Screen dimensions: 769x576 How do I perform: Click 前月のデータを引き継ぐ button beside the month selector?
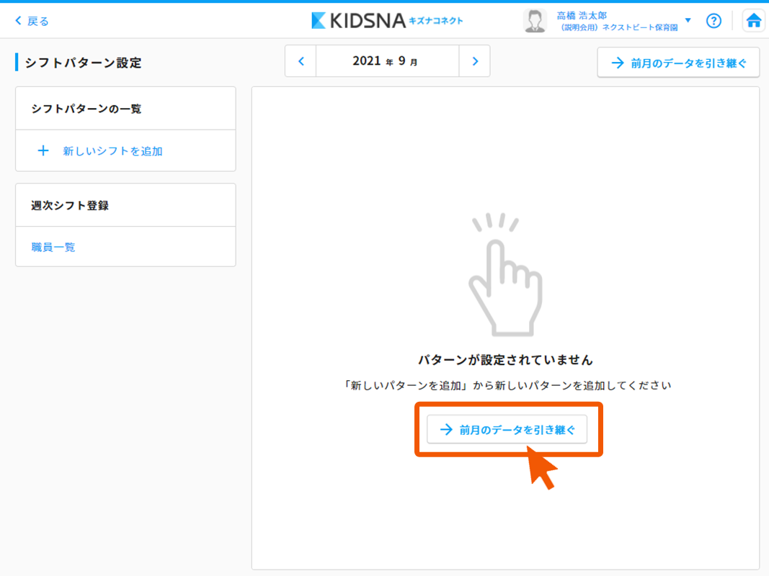(678, 63)
